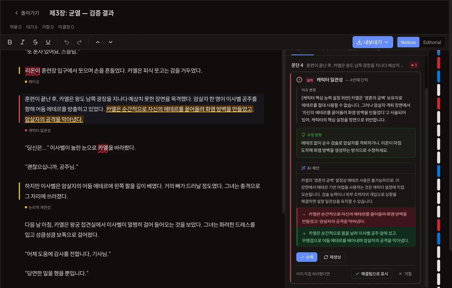
Task: Accept the suggestion with 수락
Action: point(307,257)
